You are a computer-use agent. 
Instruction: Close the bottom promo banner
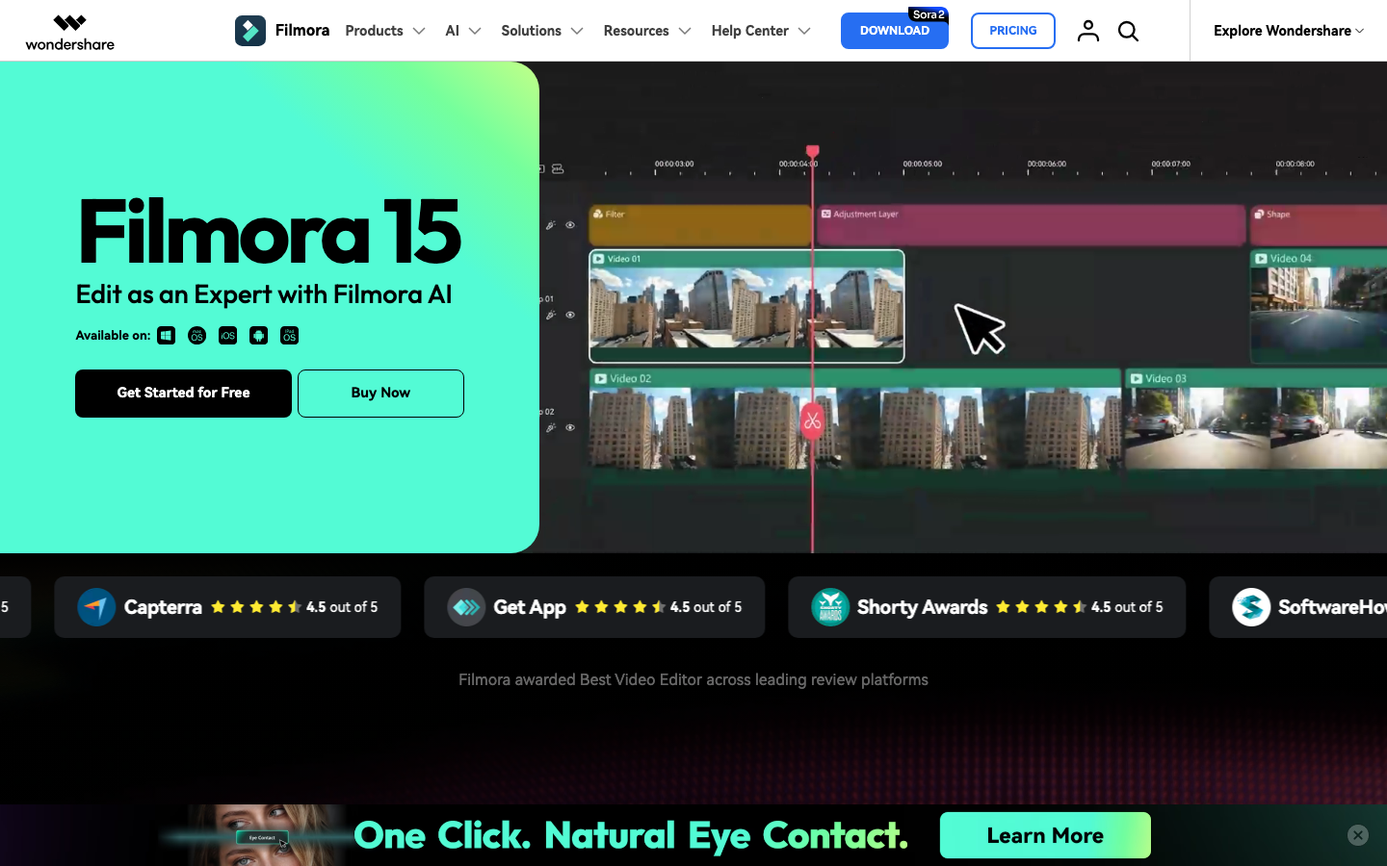coord(1358,835)
